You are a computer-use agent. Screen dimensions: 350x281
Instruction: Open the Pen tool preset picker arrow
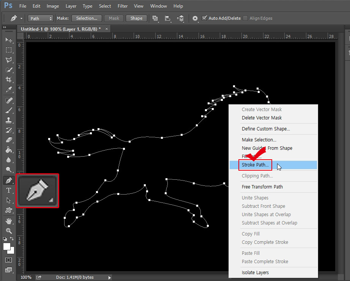[x=21, y=19]
